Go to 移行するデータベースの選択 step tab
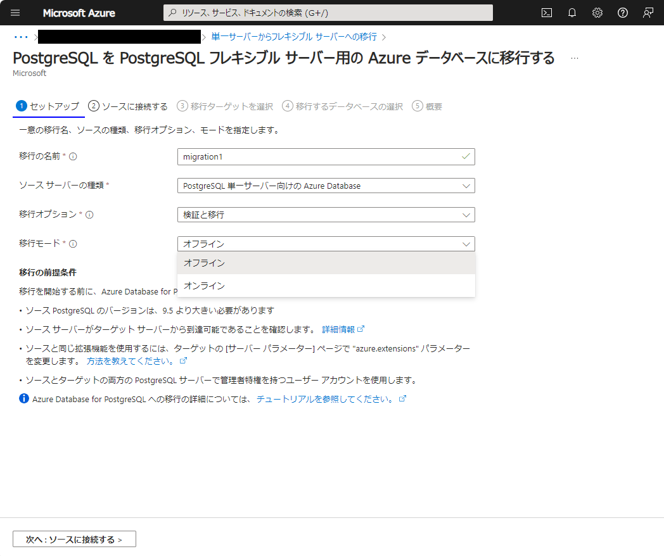This screenshot has width=664, height=556. click(343, 106)
